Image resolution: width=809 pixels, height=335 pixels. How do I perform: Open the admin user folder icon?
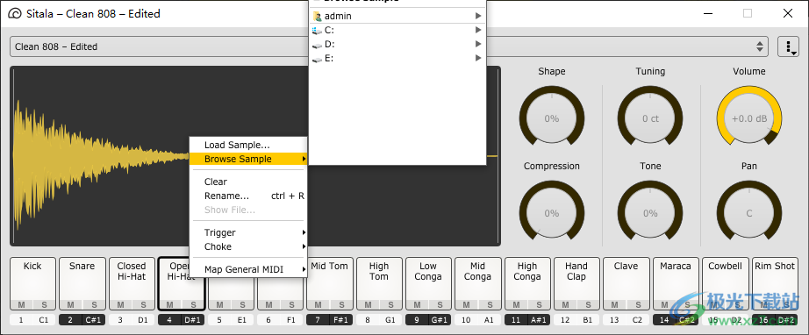click(x=318, y=16)
